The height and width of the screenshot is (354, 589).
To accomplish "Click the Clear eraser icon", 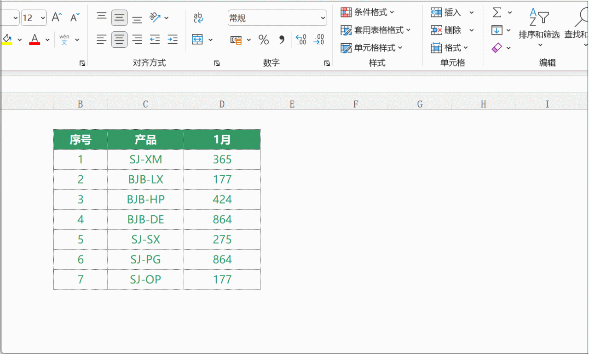I will [x=497, y=47].
